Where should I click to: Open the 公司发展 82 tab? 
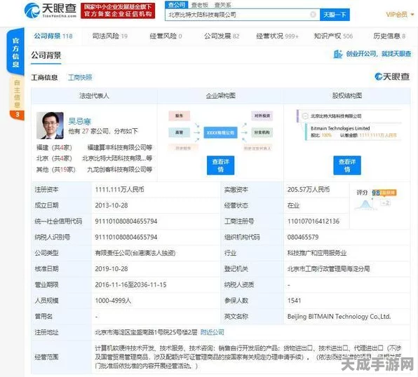tap(222, 36)
